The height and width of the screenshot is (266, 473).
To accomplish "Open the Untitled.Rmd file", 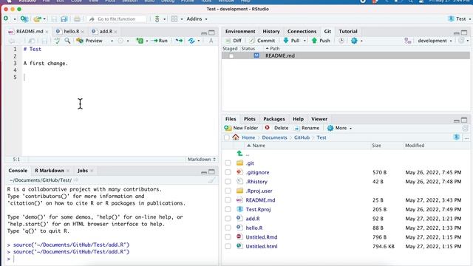I will (261, 237).
